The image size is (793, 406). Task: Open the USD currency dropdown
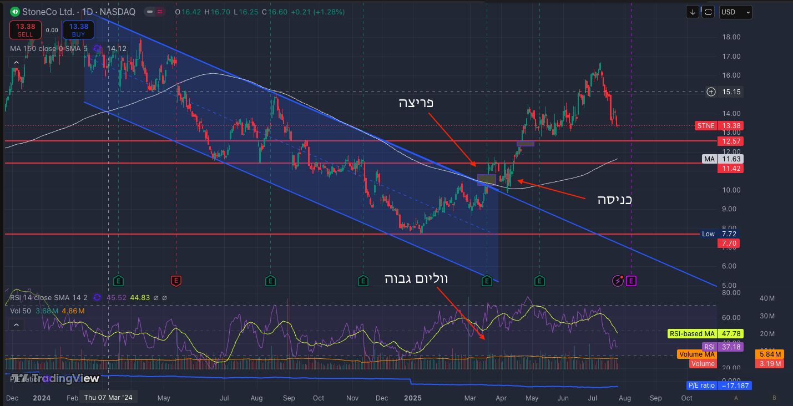tap(735, 12)
